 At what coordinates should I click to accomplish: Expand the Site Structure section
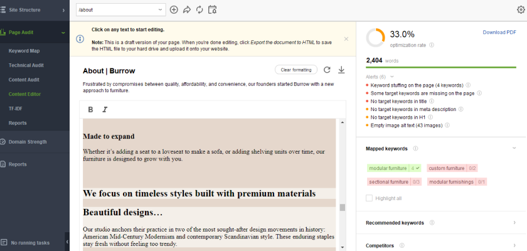pos(63,11)
